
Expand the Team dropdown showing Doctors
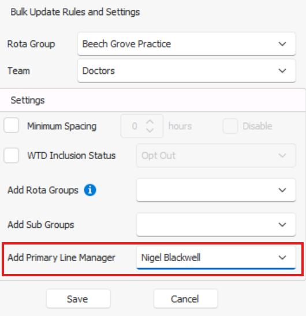186,71
